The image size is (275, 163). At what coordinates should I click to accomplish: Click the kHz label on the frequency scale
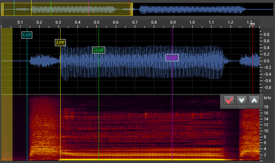[x=267, y=98]
